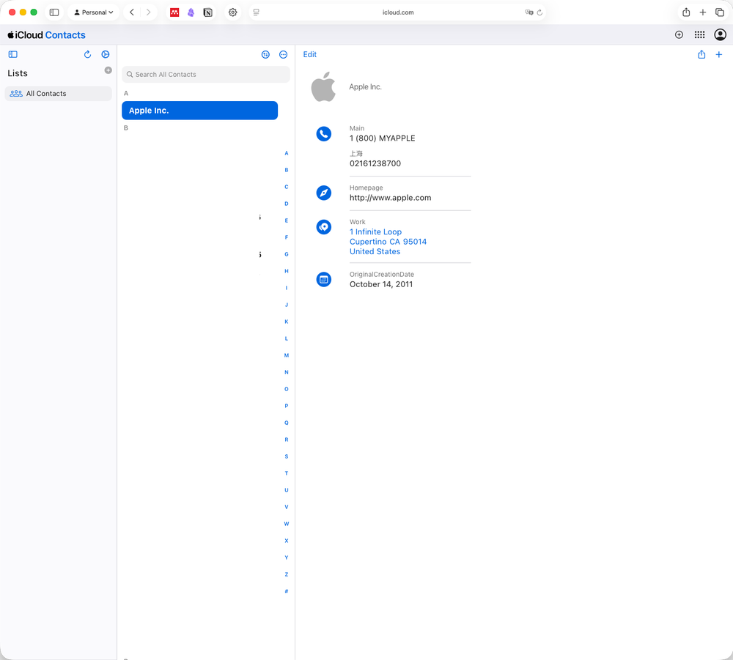This screenshot has width=733, height=660.
Task: Click the icloud.com address field
Action: (398, 12)
